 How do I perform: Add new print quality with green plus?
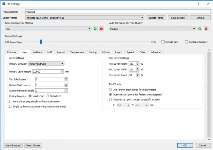point(200,29)
